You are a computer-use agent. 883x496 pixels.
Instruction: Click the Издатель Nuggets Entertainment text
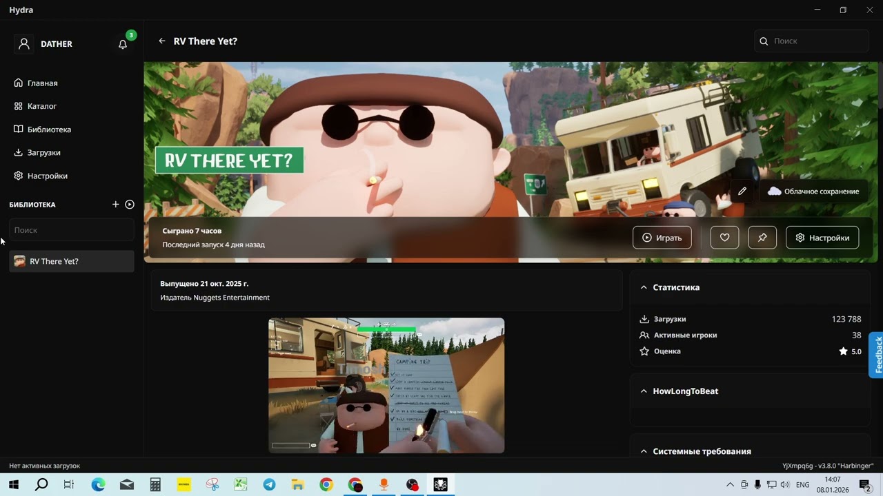(x=215, y=298)
